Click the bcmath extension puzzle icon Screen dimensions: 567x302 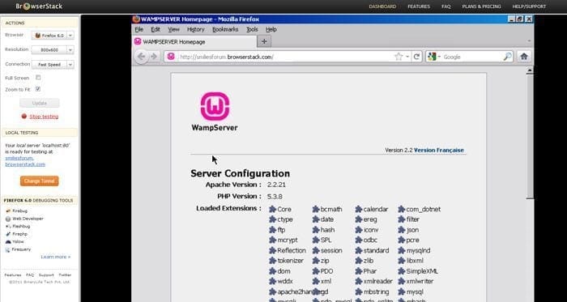tap(316, 209)
